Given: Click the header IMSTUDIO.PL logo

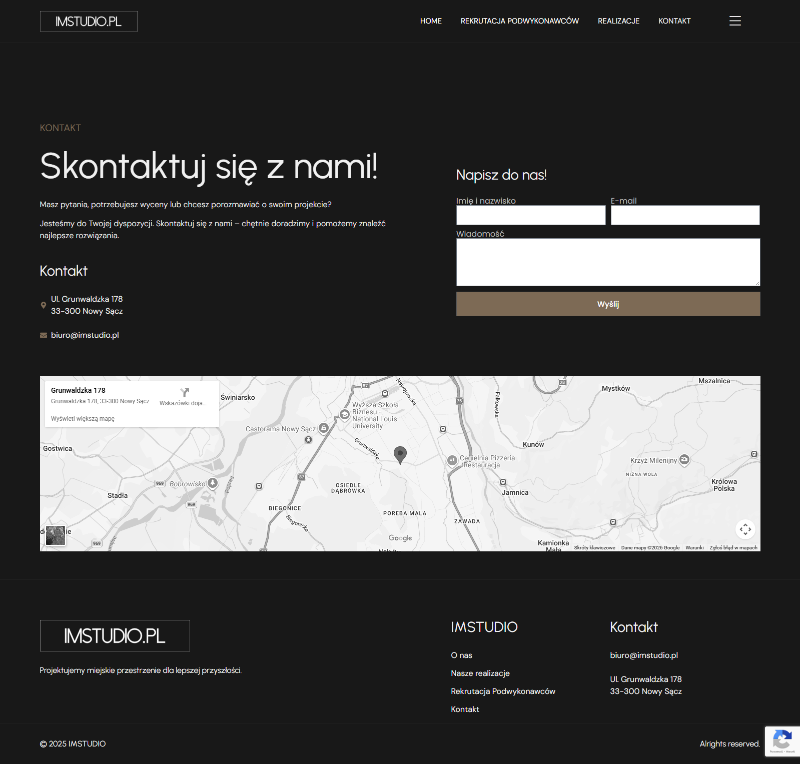Looking at the screenshot, I should 89,22.
